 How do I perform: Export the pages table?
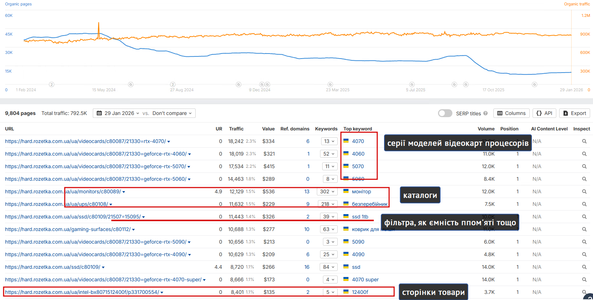575,113
